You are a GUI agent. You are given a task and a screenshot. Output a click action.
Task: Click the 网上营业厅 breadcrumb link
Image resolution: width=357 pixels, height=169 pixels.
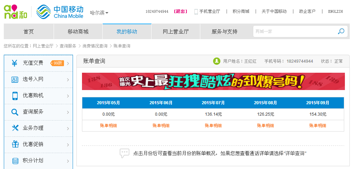(x=43, y=46)
